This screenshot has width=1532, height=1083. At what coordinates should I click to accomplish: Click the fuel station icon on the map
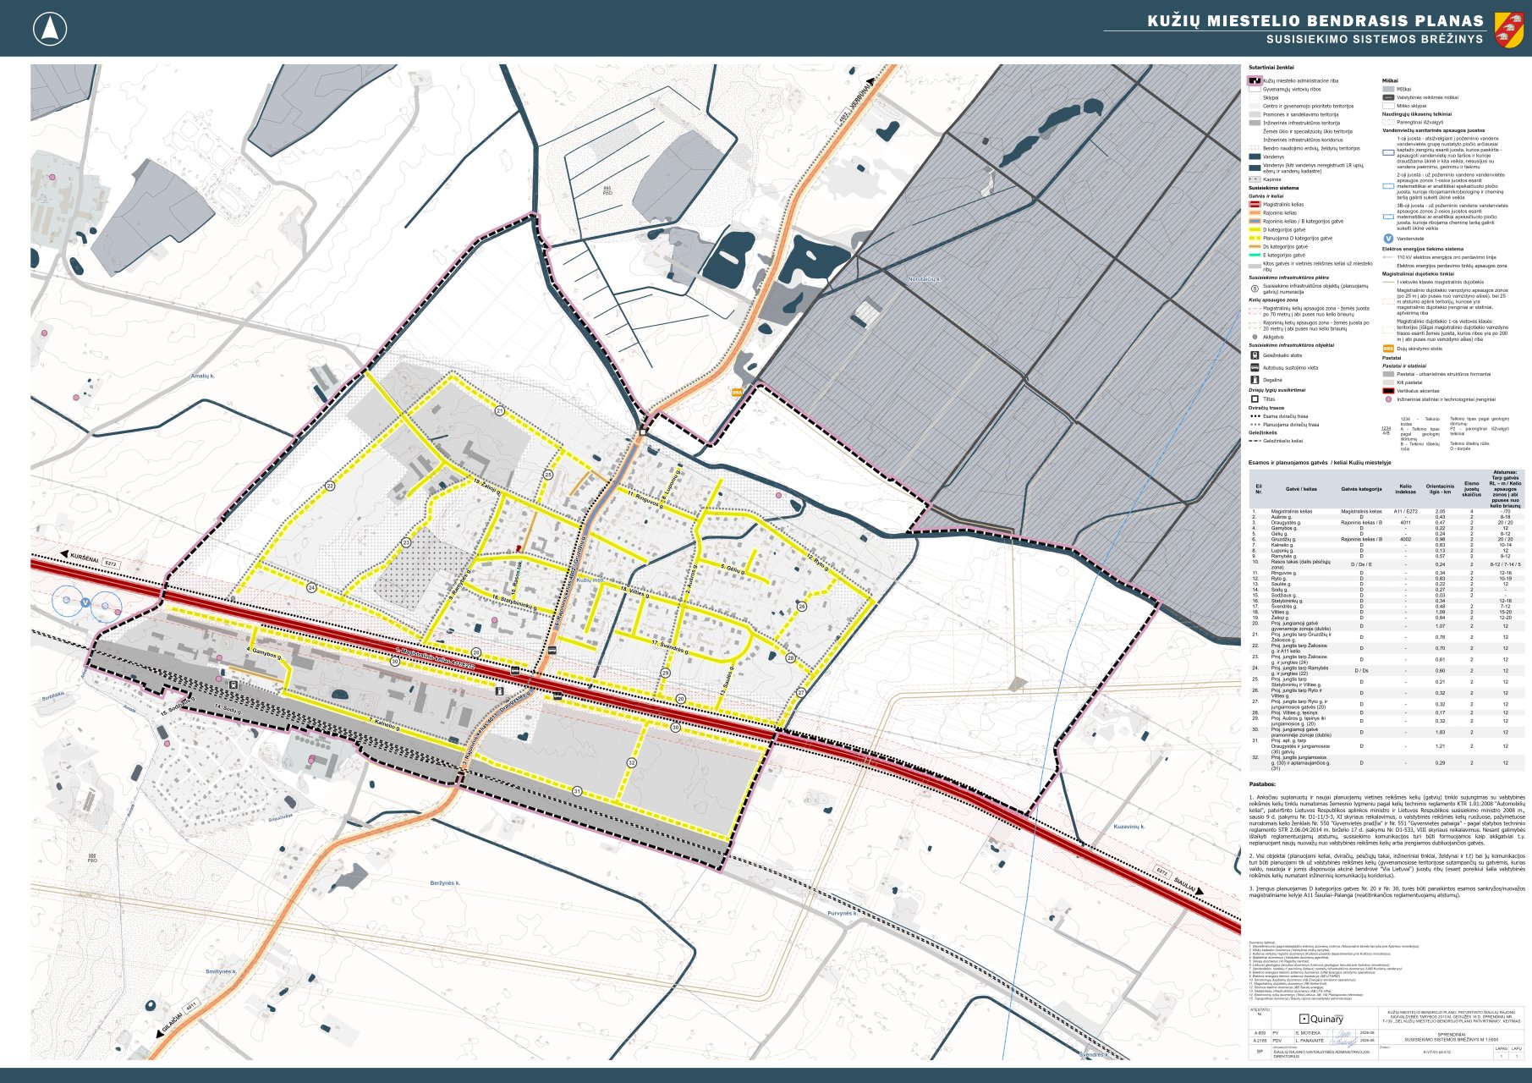pos(499,691)
